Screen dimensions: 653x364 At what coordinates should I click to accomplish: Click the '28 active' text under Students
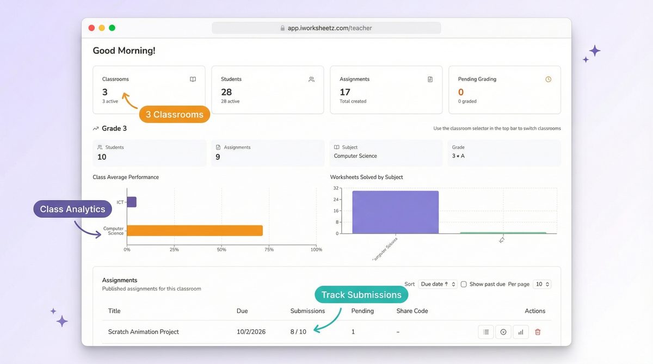230,101
